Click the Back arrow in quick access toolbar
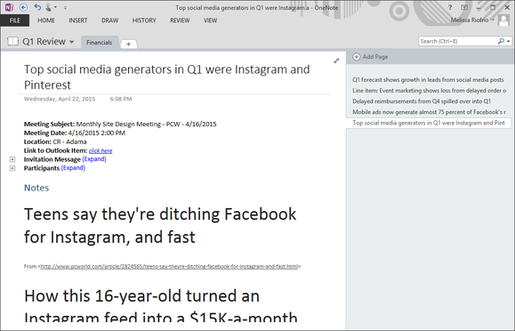 23,7
